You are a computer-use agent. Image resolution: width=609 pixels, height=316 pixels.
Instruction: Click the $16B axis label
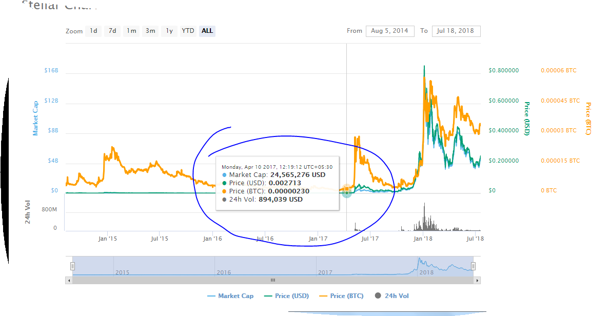click(51, 71)
